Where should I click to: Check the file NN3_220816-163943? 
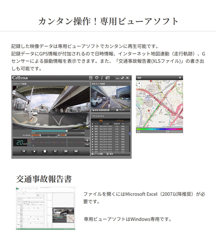click(93, 129)
